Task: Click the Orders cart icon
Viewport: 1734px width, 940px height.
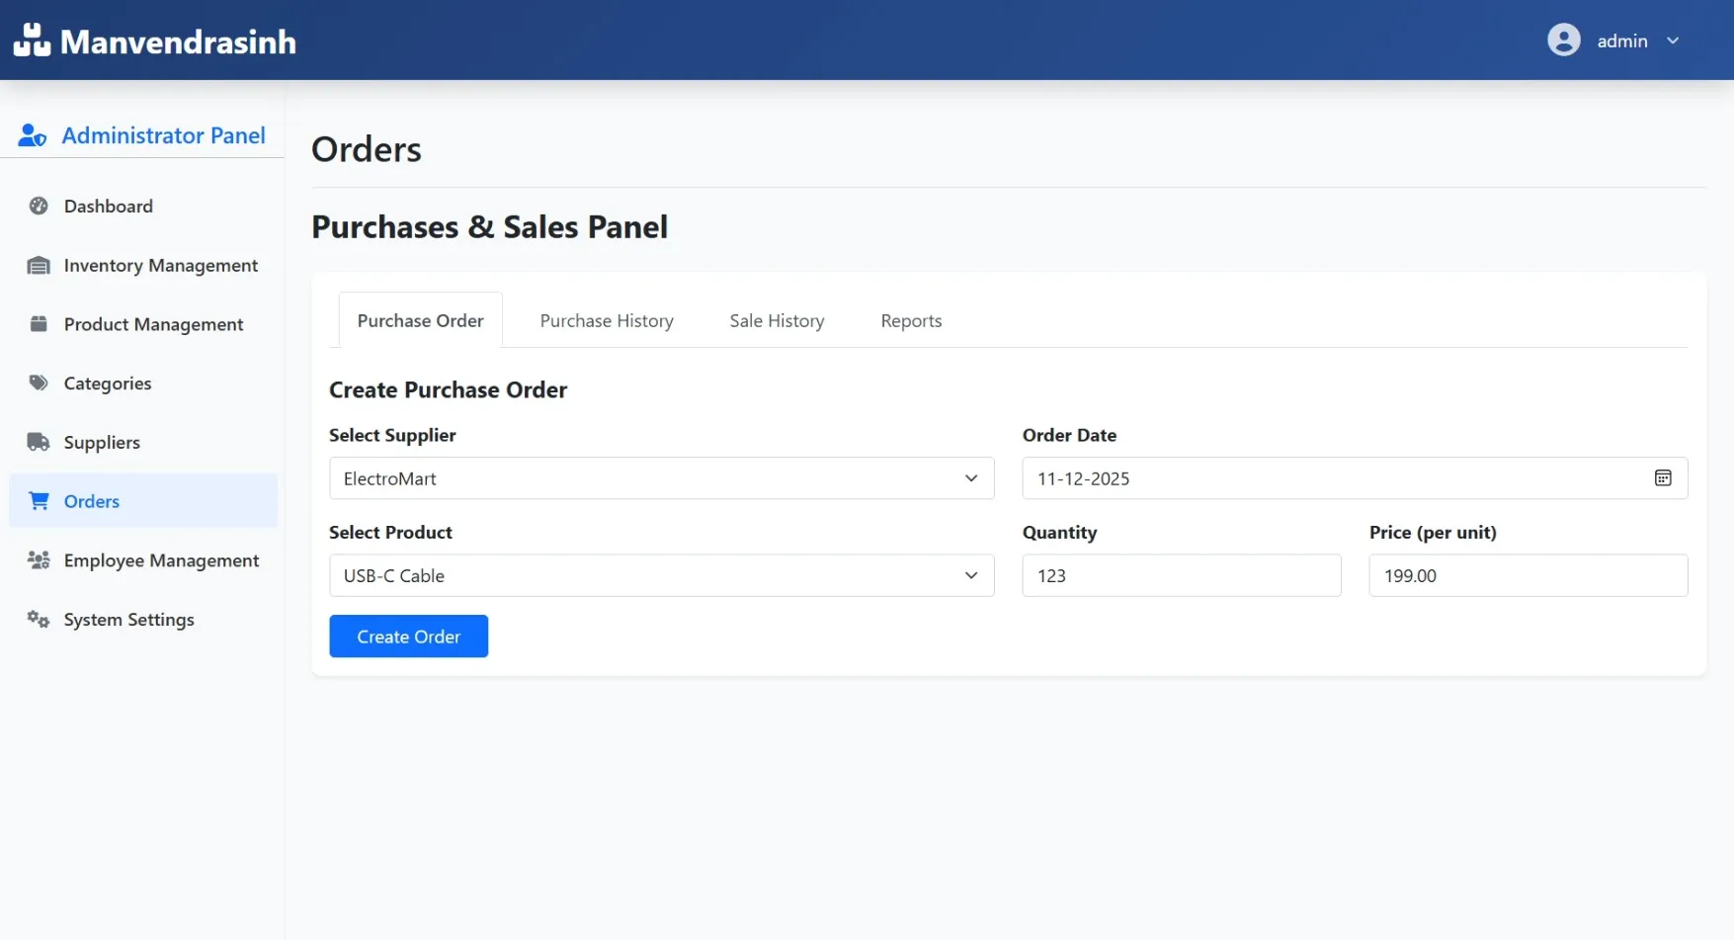Action: [39, 501]
